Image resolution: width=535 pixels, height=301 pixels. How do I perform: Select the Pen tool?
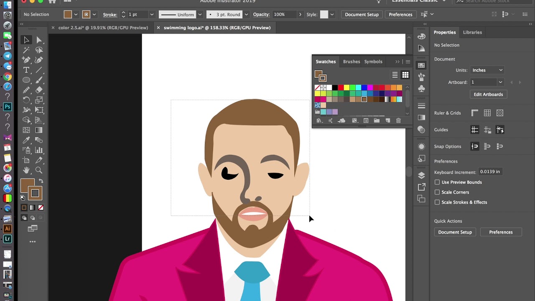(26, 60)
